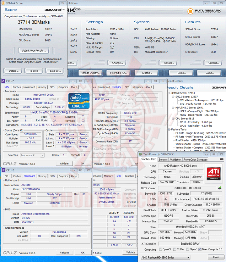Click Validate in top CPU-Z CPU window
The height and width of the screenshot is (262, 226).
pos(64,164)
